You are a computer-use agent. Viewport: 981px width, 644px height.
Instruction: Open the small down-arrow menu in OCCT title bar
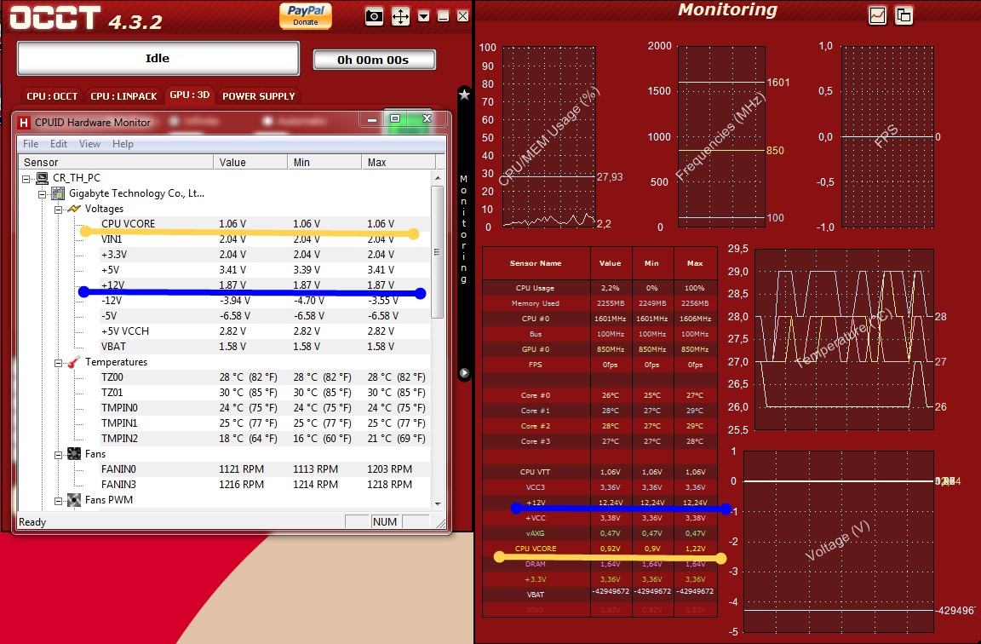[423, 16]
